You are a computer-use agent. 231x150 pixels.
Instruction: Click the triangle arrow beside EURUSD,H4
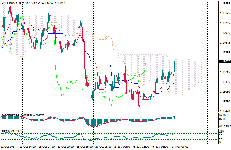point(3,3)
